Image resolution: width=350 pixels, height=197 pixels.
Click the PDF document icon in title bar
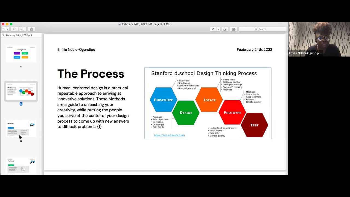pyautogui.click(x=120, y=24)
